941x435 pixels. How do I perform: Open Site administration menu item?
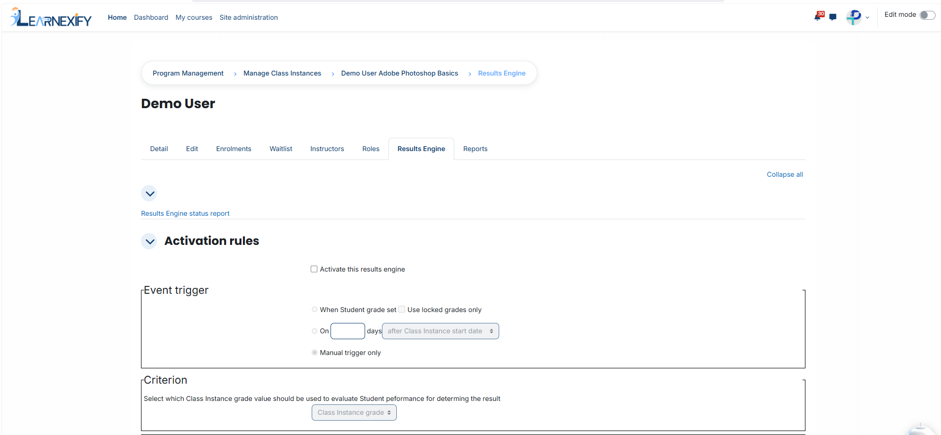(x=249, y=17)
